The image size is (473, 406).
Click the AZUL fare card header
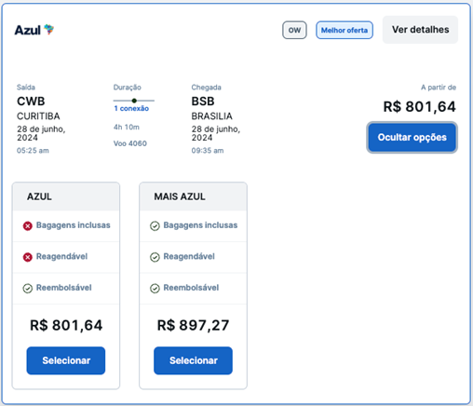tap(66, 196)
